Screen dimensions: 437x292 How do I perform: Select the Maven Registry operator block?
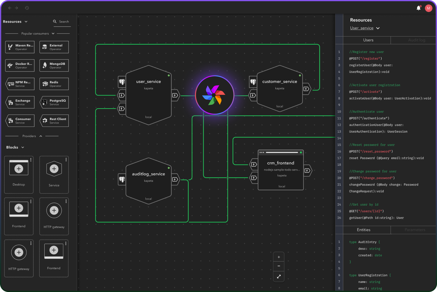[x=20, y=47]
